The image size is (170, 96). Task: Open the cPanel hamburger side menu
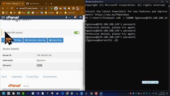point(3,17)
